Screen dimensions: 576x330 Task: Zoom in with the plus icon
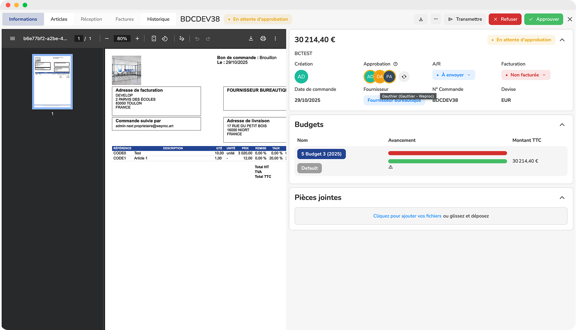(136, 38)
